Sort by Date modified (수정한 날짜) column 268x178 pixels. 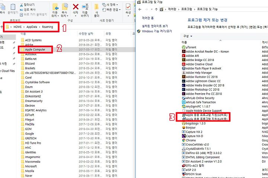click(86, 33)
